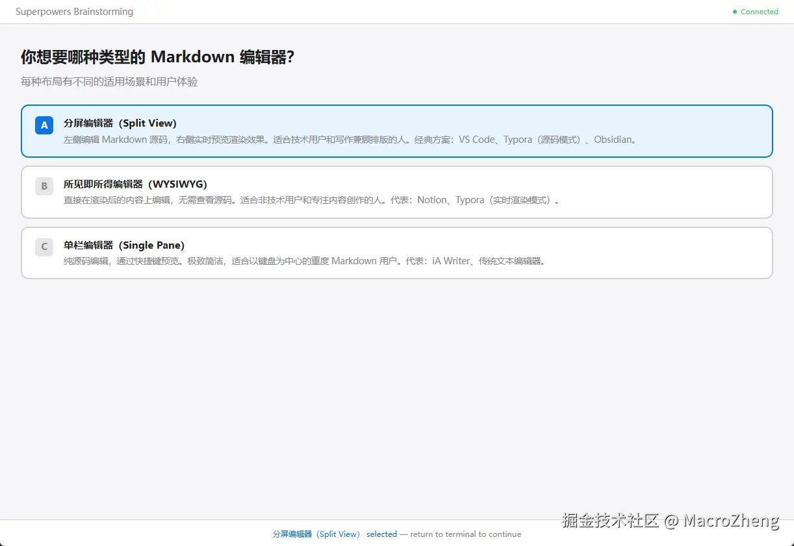
Task: Click the blue 分屏编辑器 (Split View) footer text
Action: coord(316,534)
